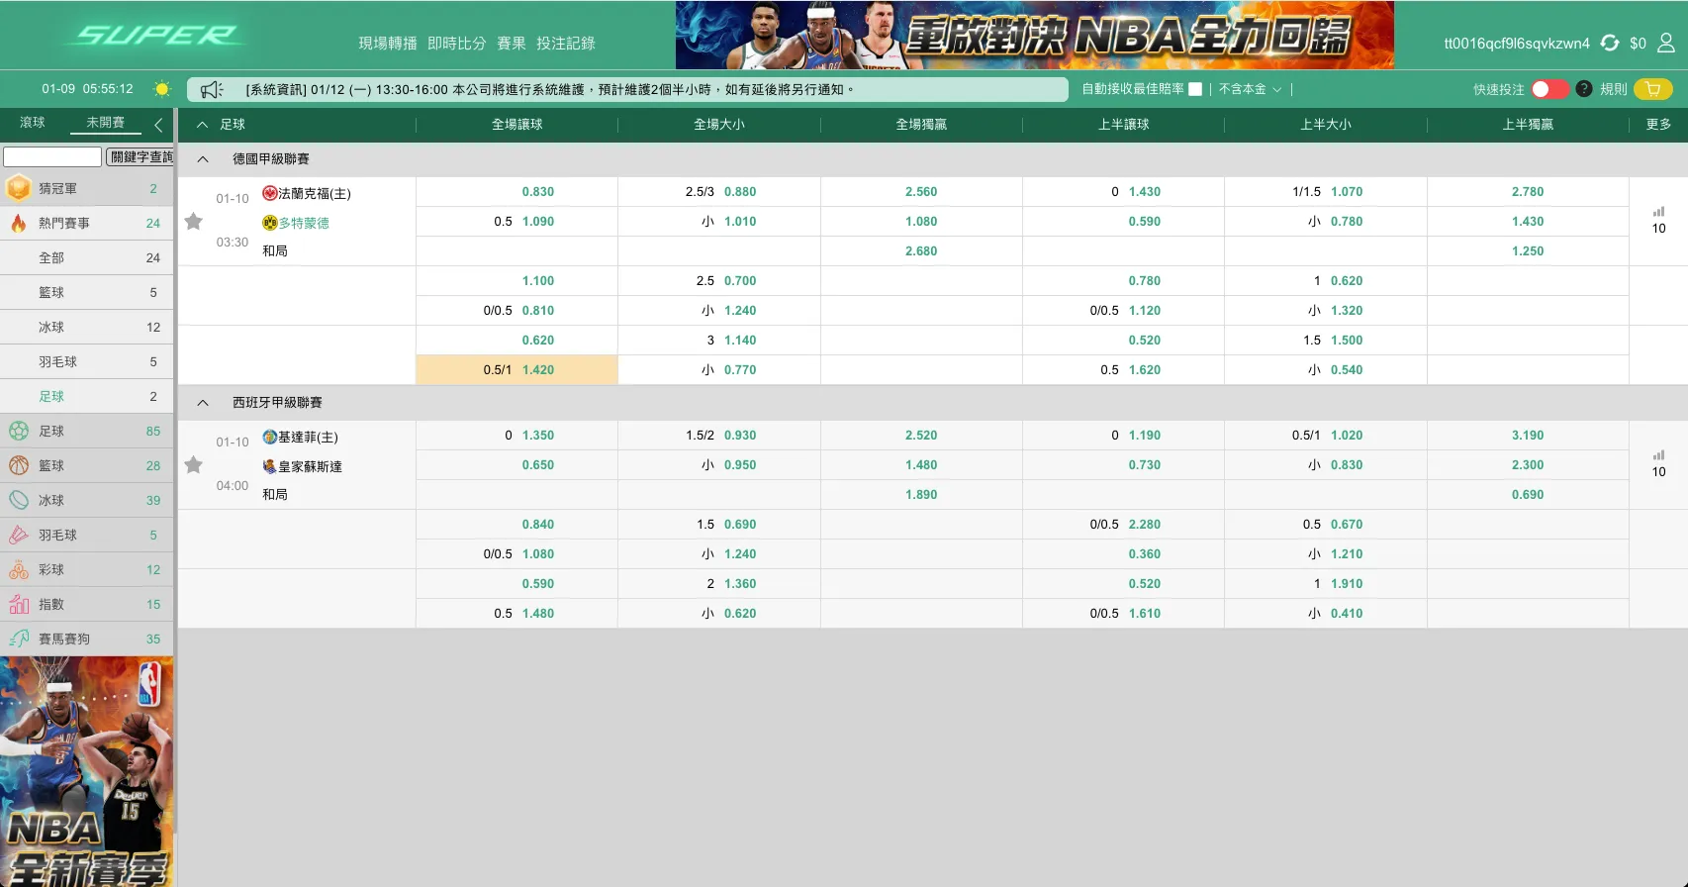1688x887 pixels.
Task: Select first-half handicap odds 1.430
Action: click(x=1123, y=192)
